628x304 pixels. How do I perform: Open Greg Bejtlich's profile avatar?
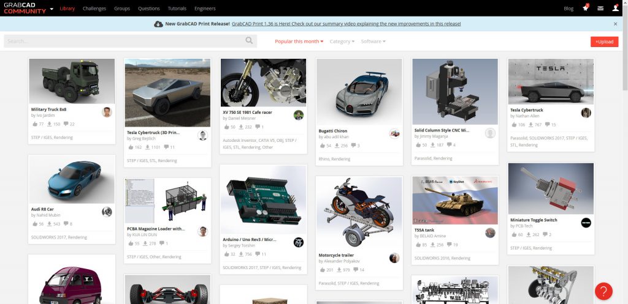pos(202,135)
